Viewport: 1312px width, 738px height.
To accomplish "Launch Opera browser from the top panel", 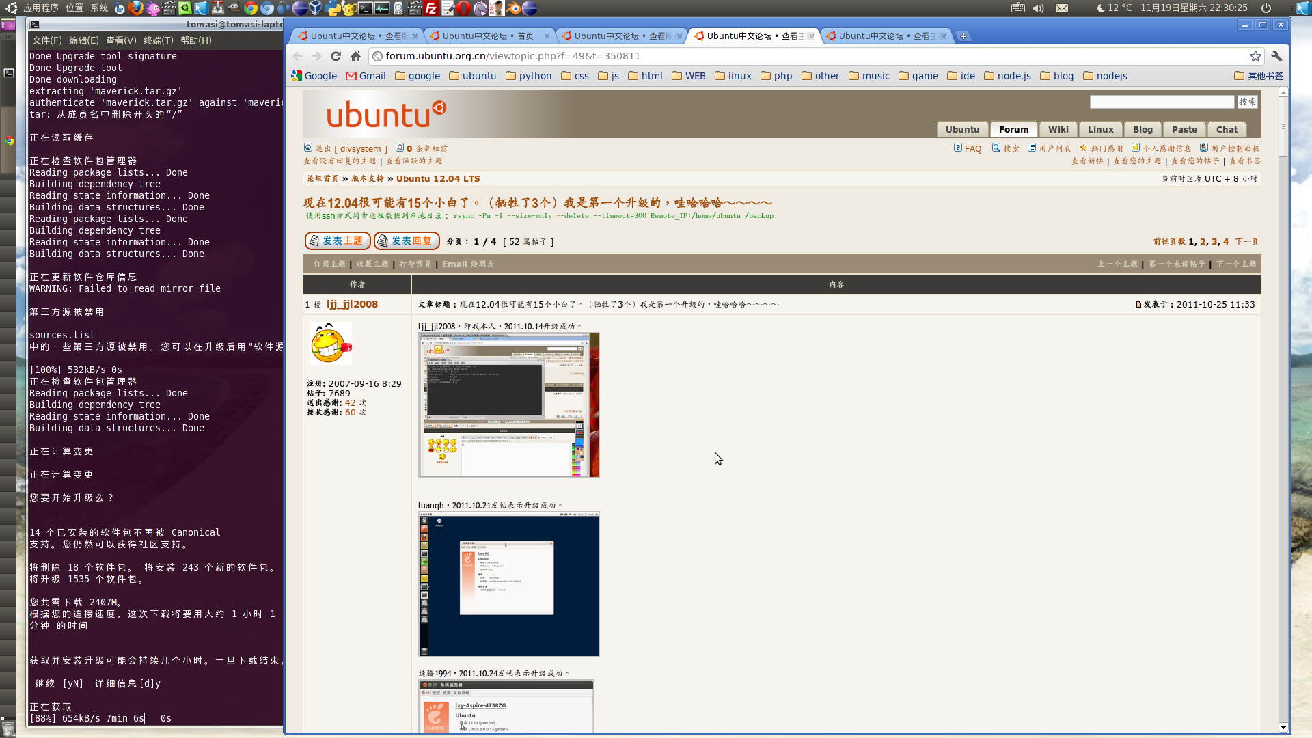I will [464, 8].
